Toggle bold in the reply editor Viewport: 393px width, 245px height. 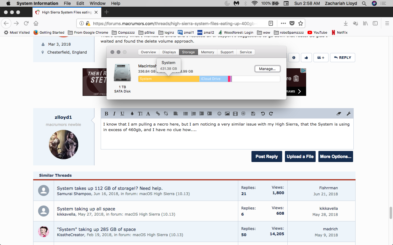106,114
